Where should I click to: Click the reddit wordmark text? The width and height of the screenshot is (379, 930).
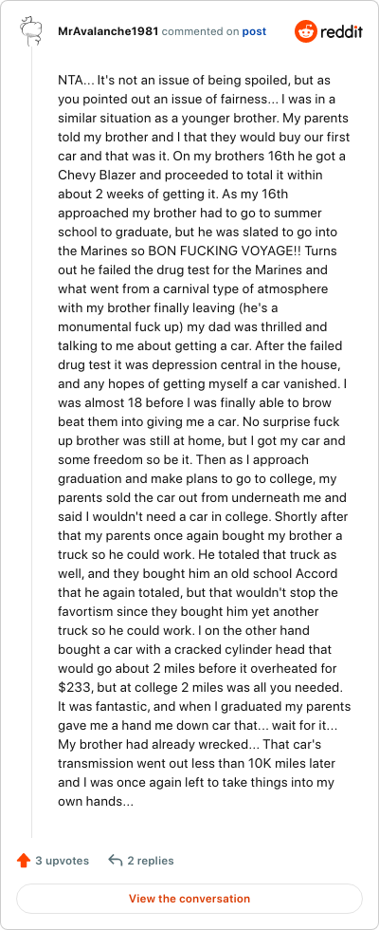pyautogui.click(x=342, y=31)
